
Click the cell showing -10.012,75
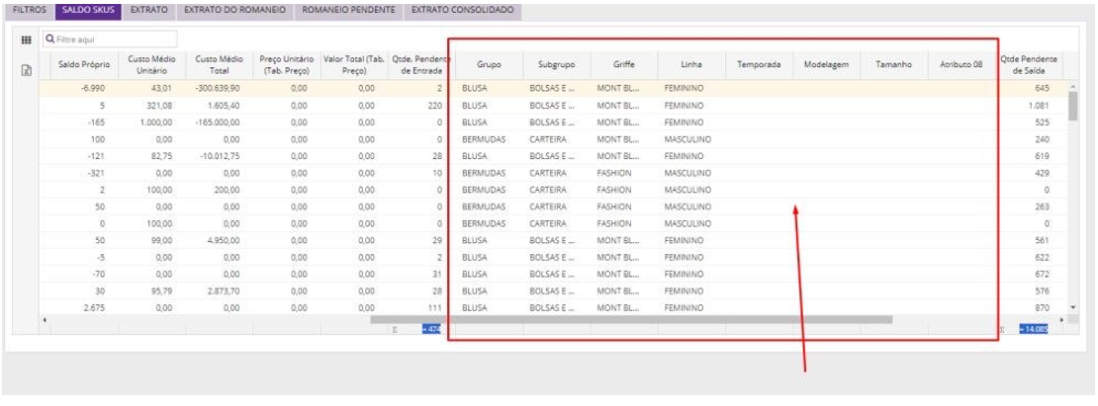coord(220,156)
